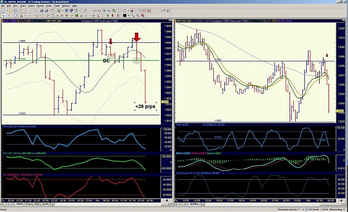Open the Insert menu
Image resolution: width=348 pixels, height=212 pixels.
(31, 6)
